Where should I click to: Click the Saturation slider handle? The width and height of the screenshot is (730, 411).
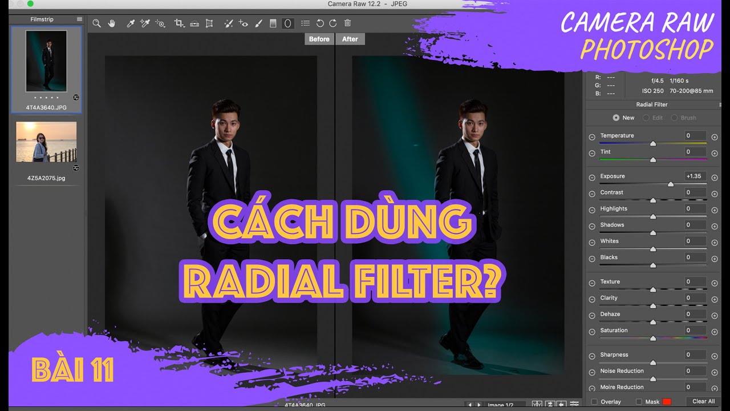(653, 339)
